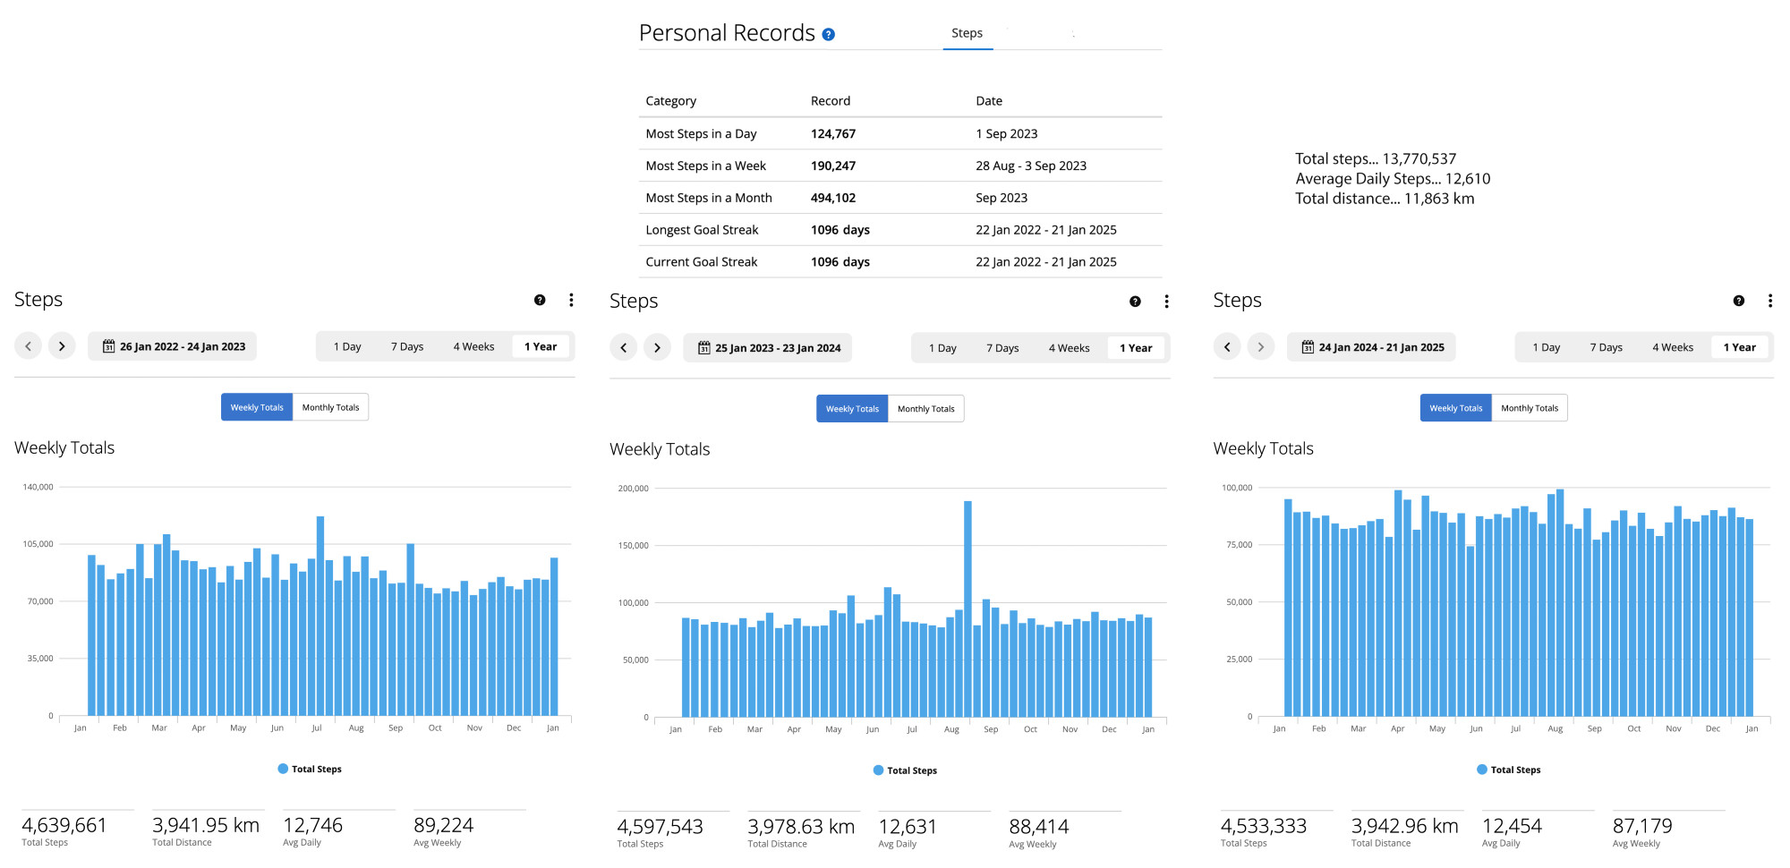Go to previous period in 2024-2025 panel
This screenshot has width=1790, height=868.
point(1227,347)
